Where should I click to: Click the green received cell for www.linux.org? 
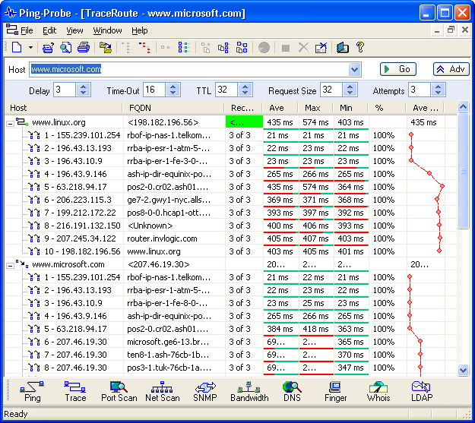point(244,122)
